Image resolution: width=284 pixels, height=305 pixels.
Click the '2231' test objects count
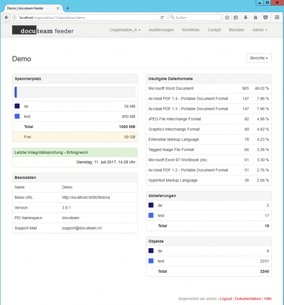(264, 261)
